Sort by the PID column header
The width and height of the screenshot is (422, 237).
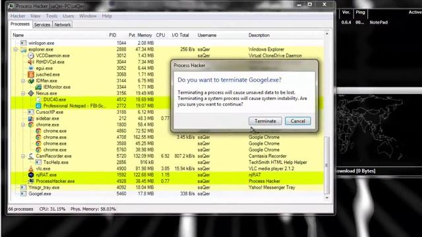(x=113, y=35)
